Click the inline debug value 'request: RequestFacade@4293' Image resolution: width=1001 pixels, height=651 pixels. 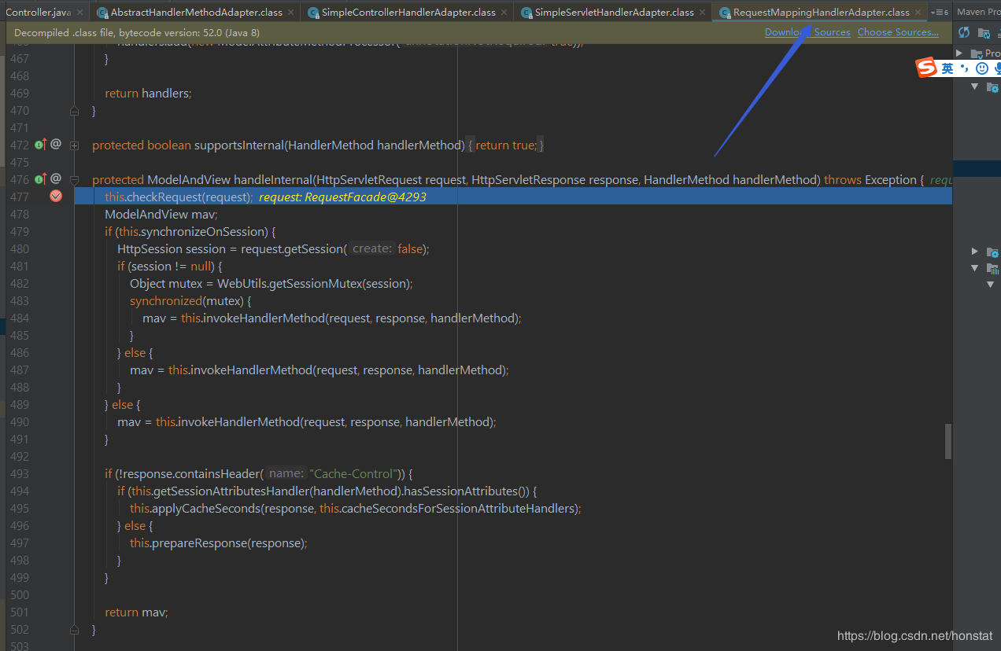[x=342, y=197]
